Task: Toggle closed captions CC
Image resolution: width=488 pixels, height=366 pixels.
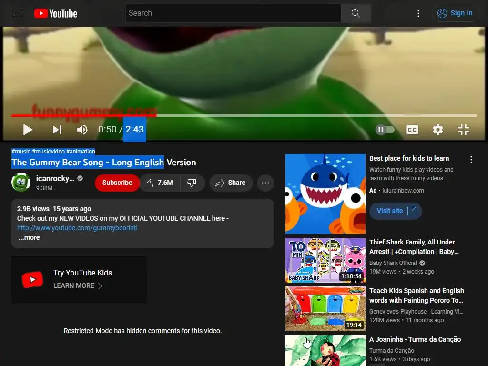Action: point(412,130)
